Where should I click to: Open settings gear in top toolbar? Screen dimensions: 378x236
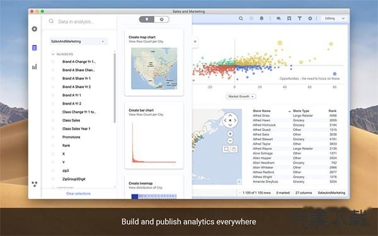click(x=310, y=18)
